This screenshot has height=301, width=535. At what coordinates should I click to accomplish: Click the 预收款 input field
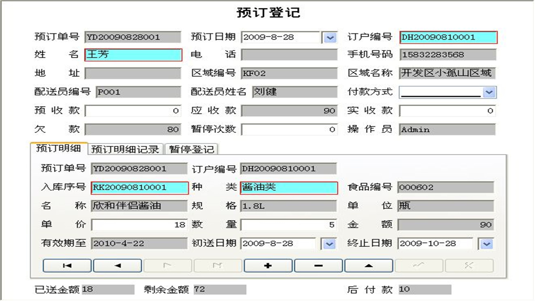[x=133, y=111]
